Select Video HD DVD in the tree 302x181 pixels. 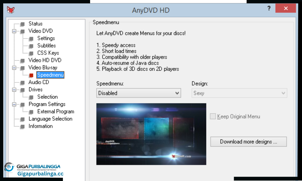point(45,60)
